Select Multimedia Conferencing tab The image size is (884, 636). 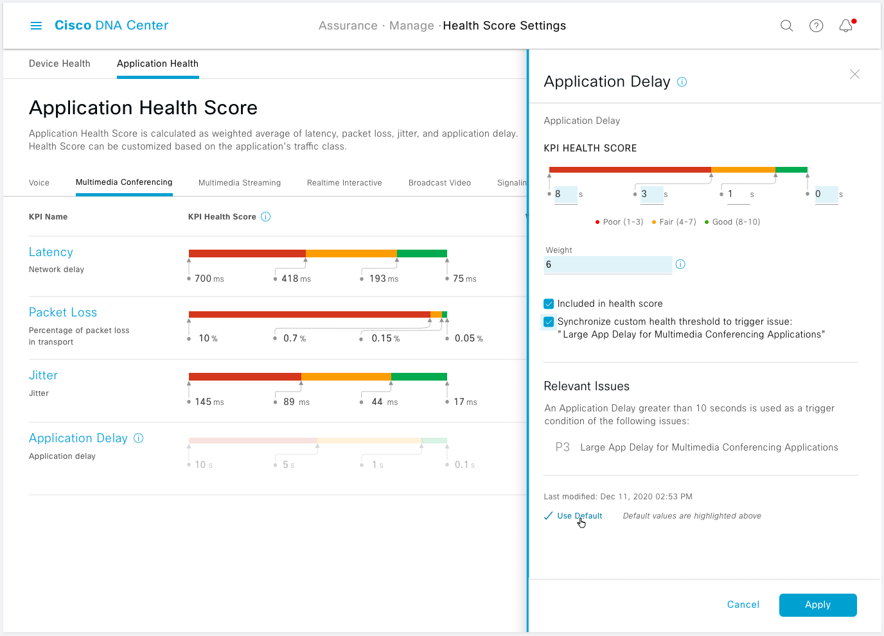(x=124, y=182)
